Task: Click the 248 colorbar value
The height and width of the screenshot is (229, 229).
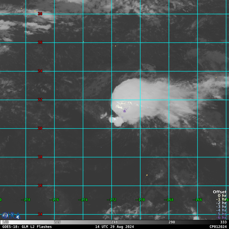Action: tap(114, 222)
